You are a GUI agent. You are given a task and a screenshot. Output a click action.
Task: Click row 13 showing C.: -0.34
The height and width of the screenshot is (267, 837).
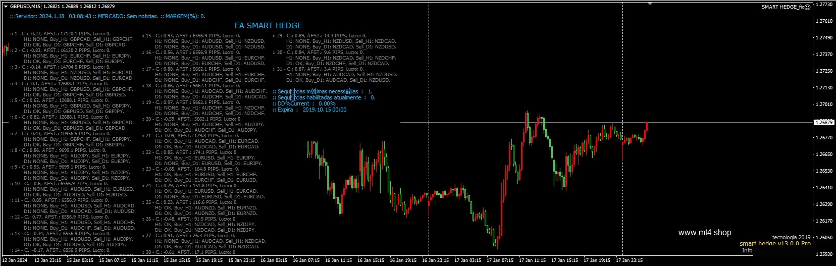61,234
